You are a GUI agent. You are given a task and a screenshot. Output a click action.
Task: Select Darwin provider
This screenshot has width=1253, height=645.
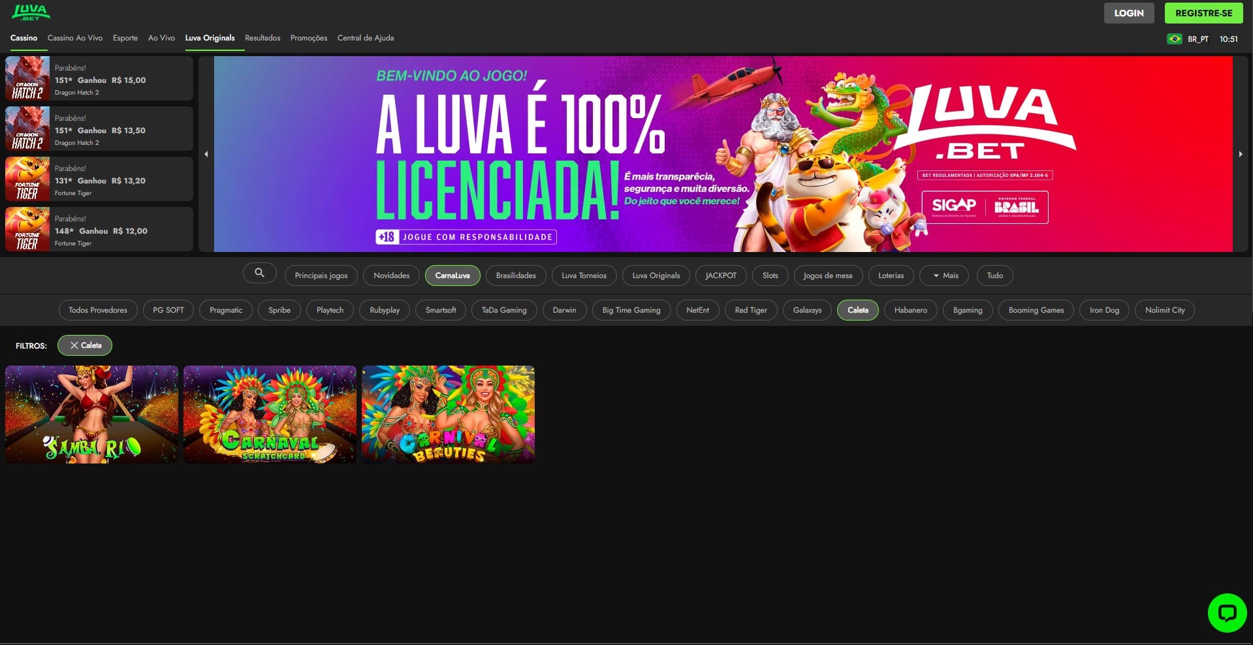point(565,310)
